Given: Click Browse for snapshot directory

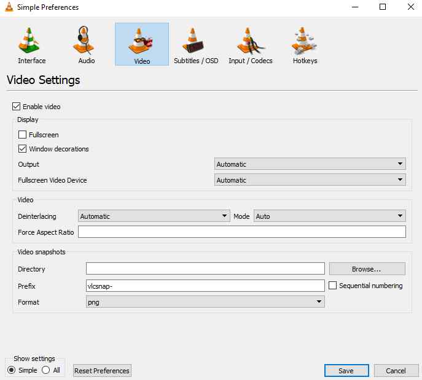Looking at the screenshot, I should click(367, 269).
